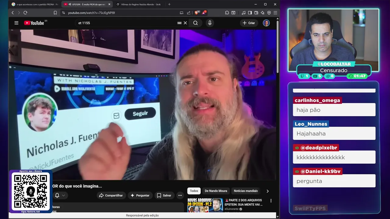Screen dimensions: 390x219
Task: Toggle the browser sidebar panel
Action: 250,13
